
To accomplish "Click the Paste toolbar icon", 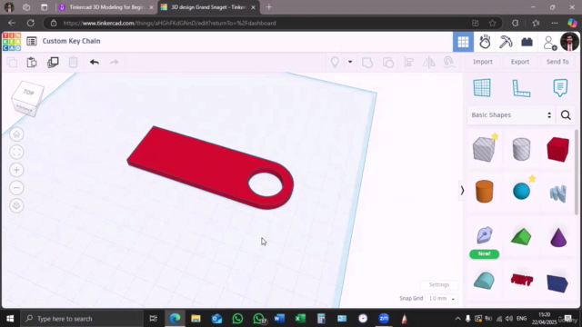I will [x=32, y=62].
